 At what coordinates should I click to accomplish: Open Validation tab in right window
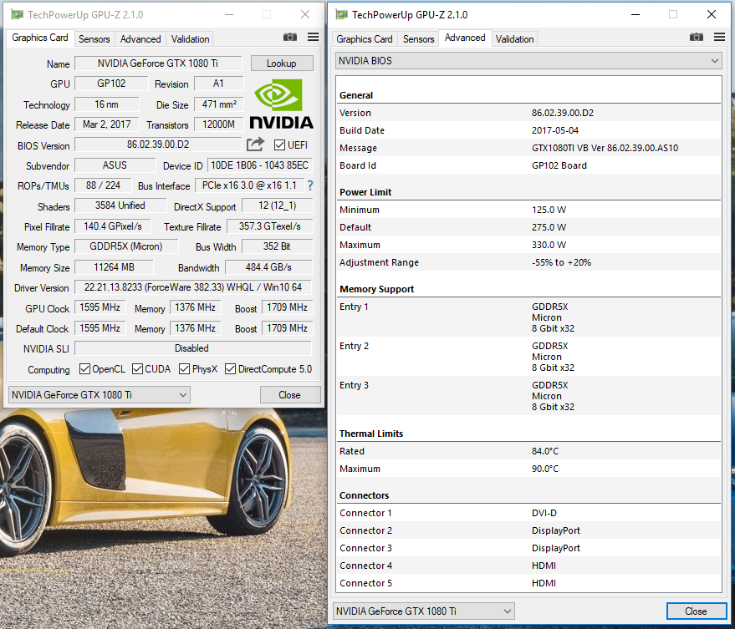tap(514, 39)
